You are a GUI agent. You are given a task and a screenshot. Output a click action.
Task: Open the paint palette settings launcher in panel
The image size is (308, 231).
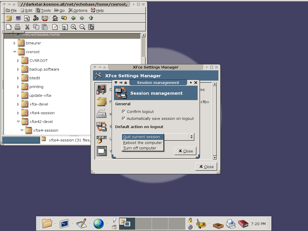[x=201, y=224]
